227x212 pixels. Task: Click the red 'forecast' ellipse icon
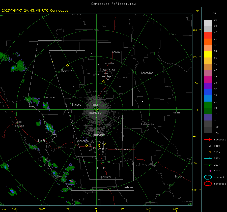point(208,184)
